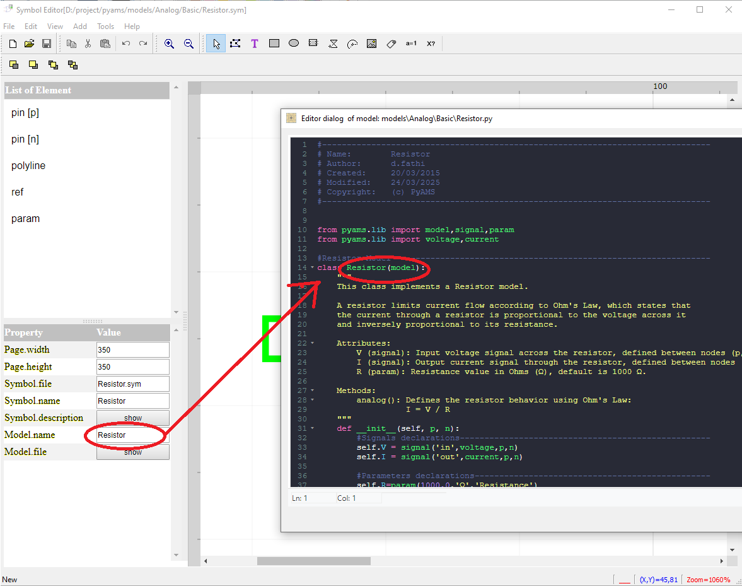Open the Tools menu
The width and height of the screenshot is (742, 586).
[105, 26]
